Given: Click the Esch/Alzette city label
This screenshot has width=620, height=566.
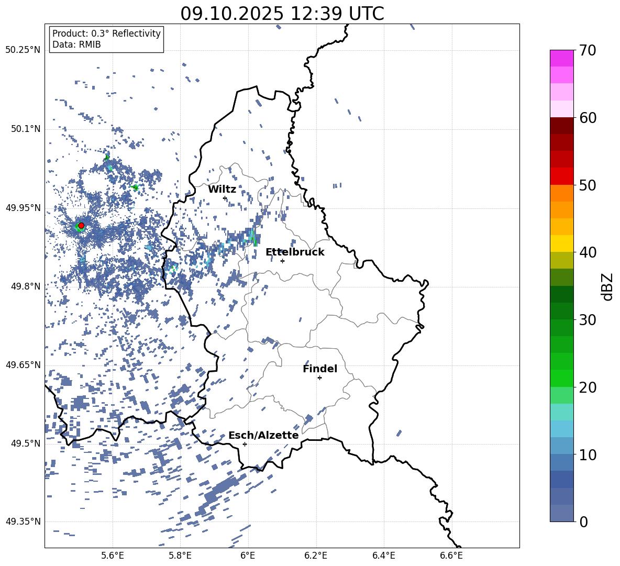Looking at the screenshot, I should click(x=263, y=435).
